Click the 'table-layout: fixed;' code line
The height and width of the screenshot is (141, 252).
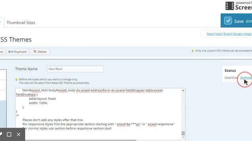pyautogui.click(x=43, y=99)
